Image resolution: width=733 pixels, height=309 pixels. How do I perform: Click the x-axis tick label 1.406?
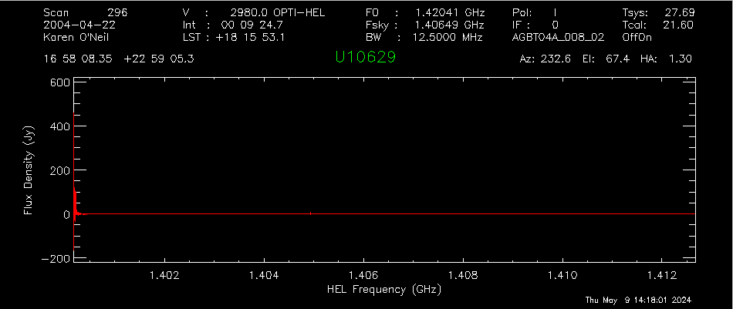pos(363,276)
